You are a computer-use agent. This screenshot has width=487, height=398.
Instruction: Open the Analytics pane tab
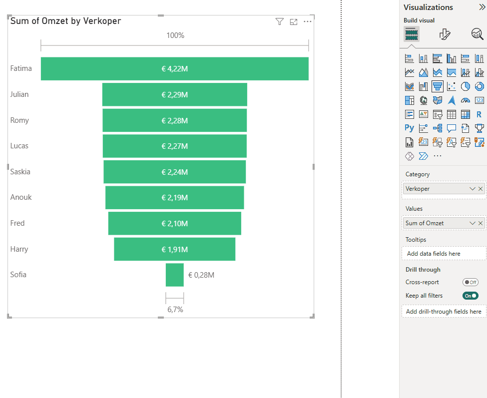pos(477,34)
